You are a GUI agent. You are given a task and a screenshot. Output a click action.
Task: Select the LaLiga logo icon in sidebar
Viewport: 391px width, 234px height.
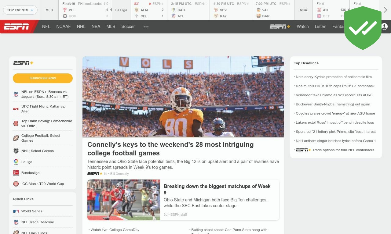point(16,162)
